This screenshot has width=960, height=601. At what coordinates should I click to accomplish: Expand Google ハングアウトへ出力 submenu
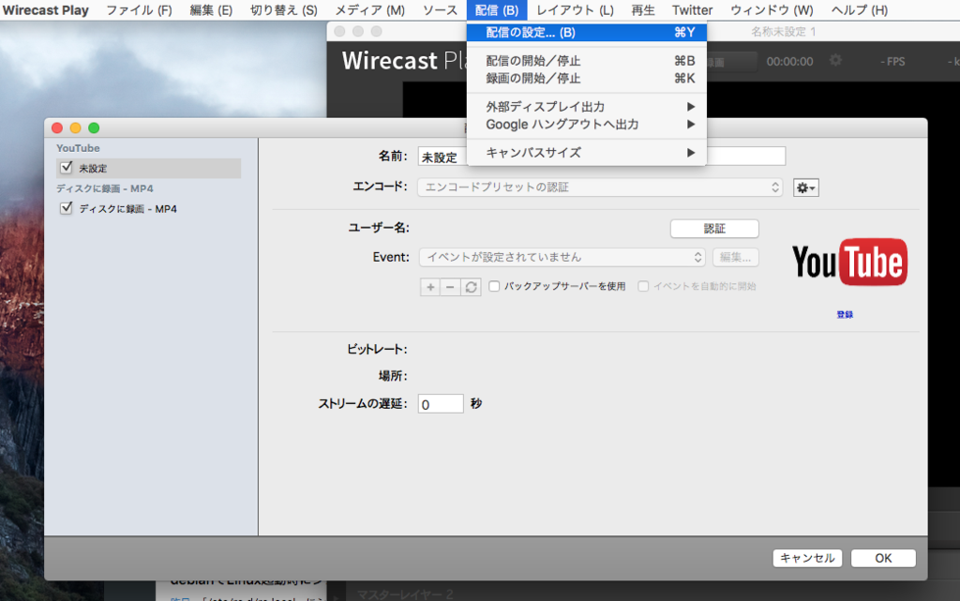587,125
